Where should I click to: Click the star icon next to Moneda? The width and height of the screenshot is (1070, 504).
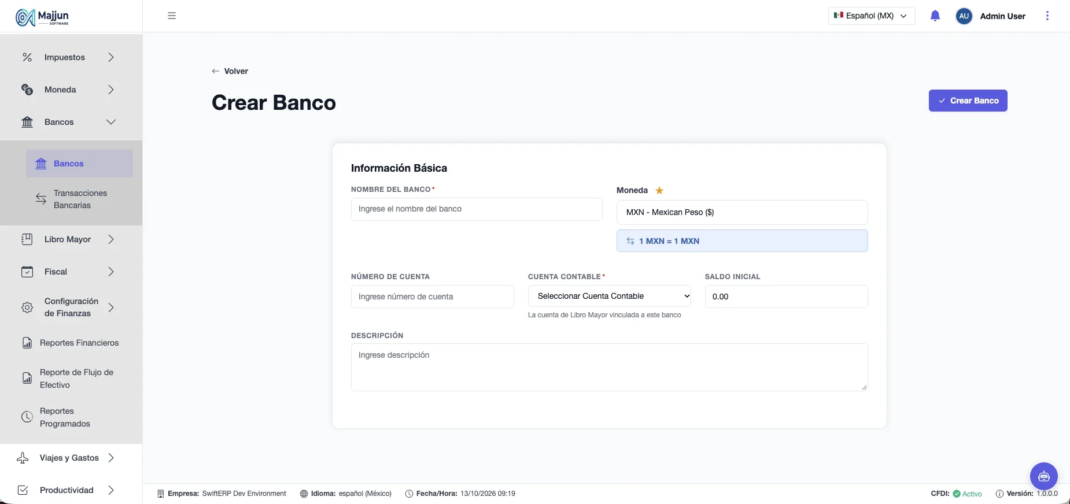point(659,190)
